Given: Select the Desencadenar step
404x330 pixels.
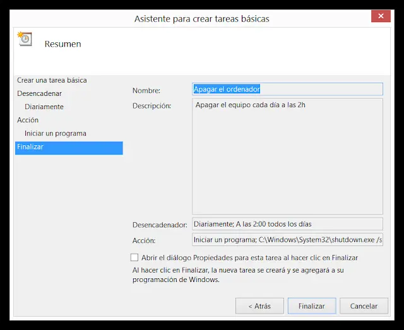Looking at the screenshot, I should pos(39,93).
